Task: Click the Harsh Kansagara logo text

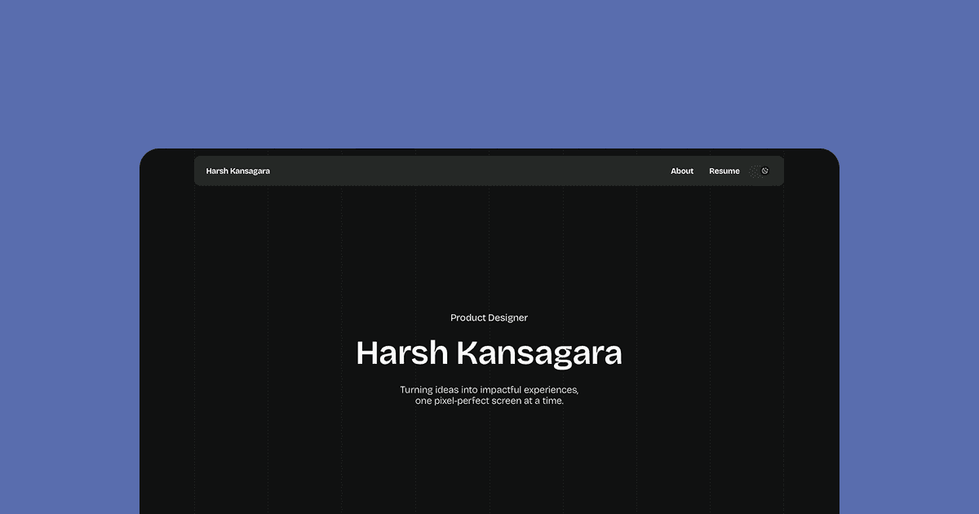Action: [237, 171]
